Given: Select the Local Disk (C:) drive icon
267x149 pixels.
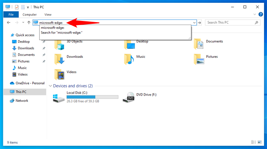Looking at the screenshot, I should (59, 99).
